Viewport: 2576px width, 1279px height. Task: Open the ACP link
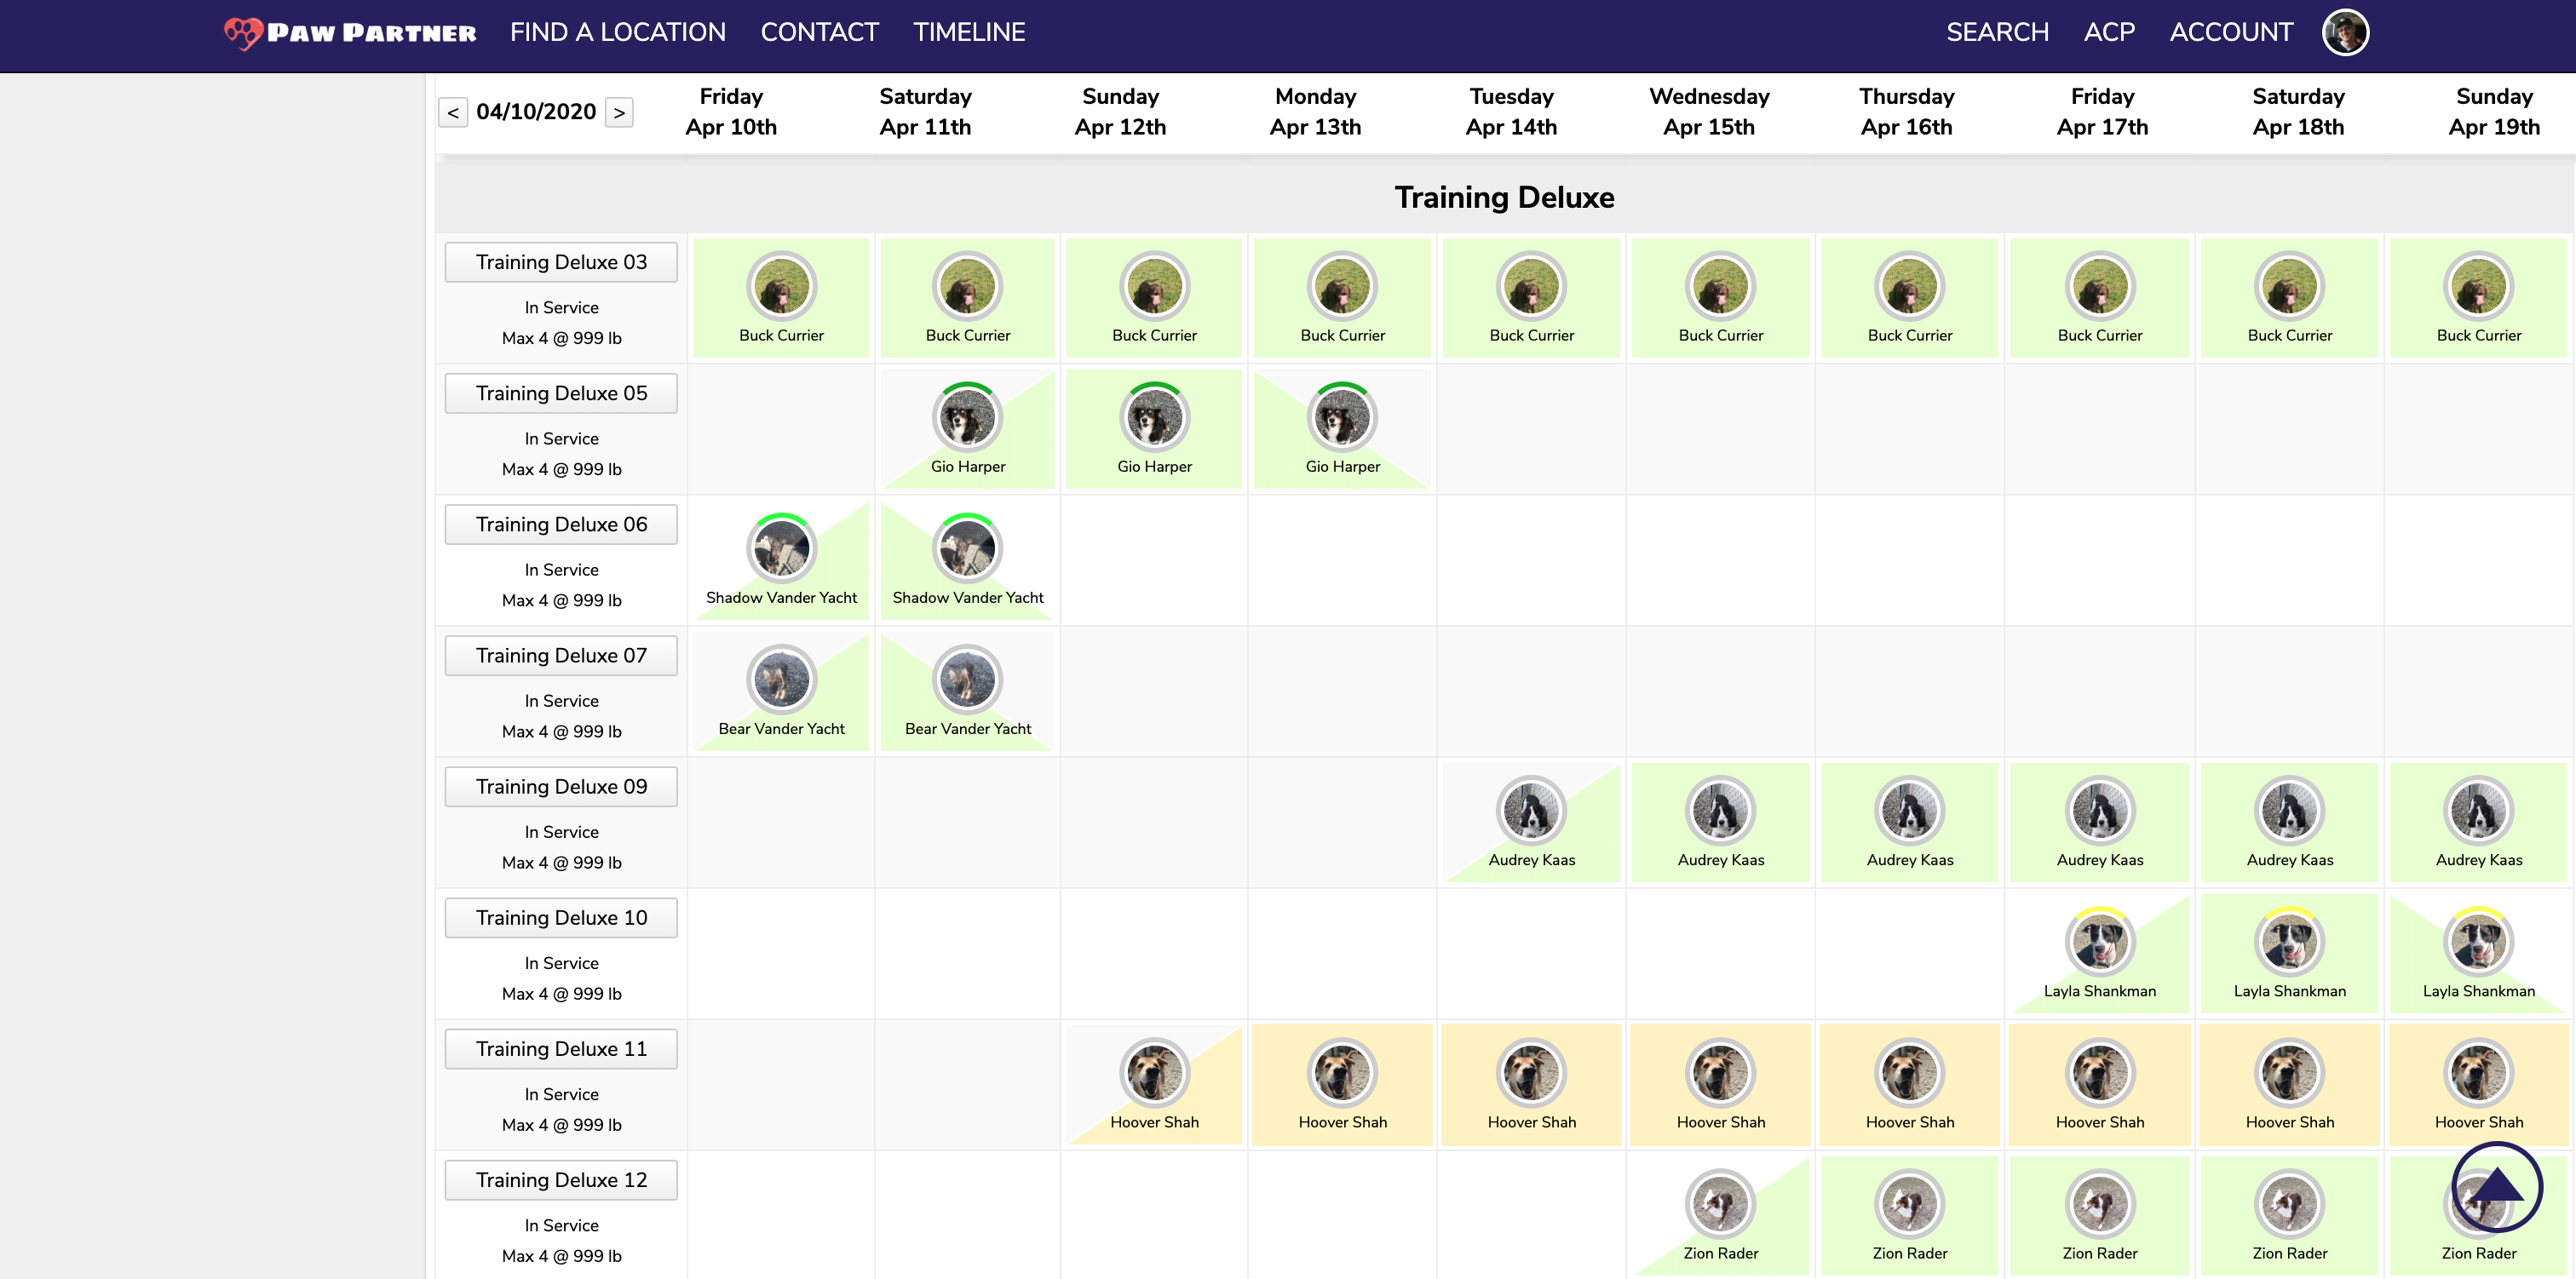[x=2108, y=32]
